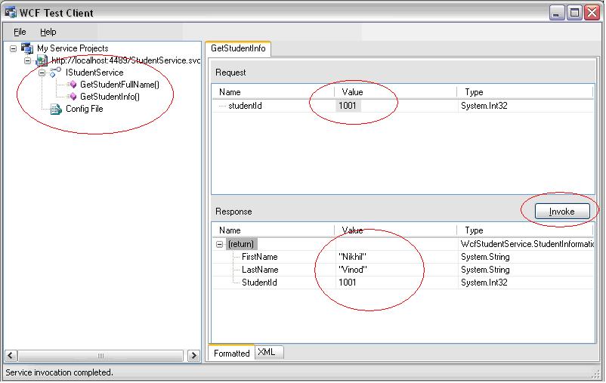Click the My Service Projects computer icon
606x383 pixels.
pyautogui.click(x=27, y=48)
